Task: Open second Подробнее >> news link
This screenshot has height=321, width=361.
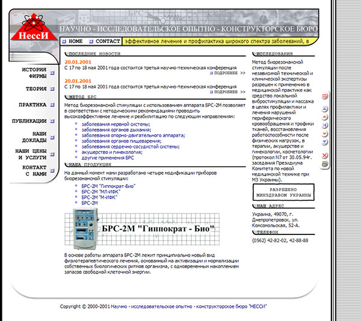Action: click(x=227, y=92)
